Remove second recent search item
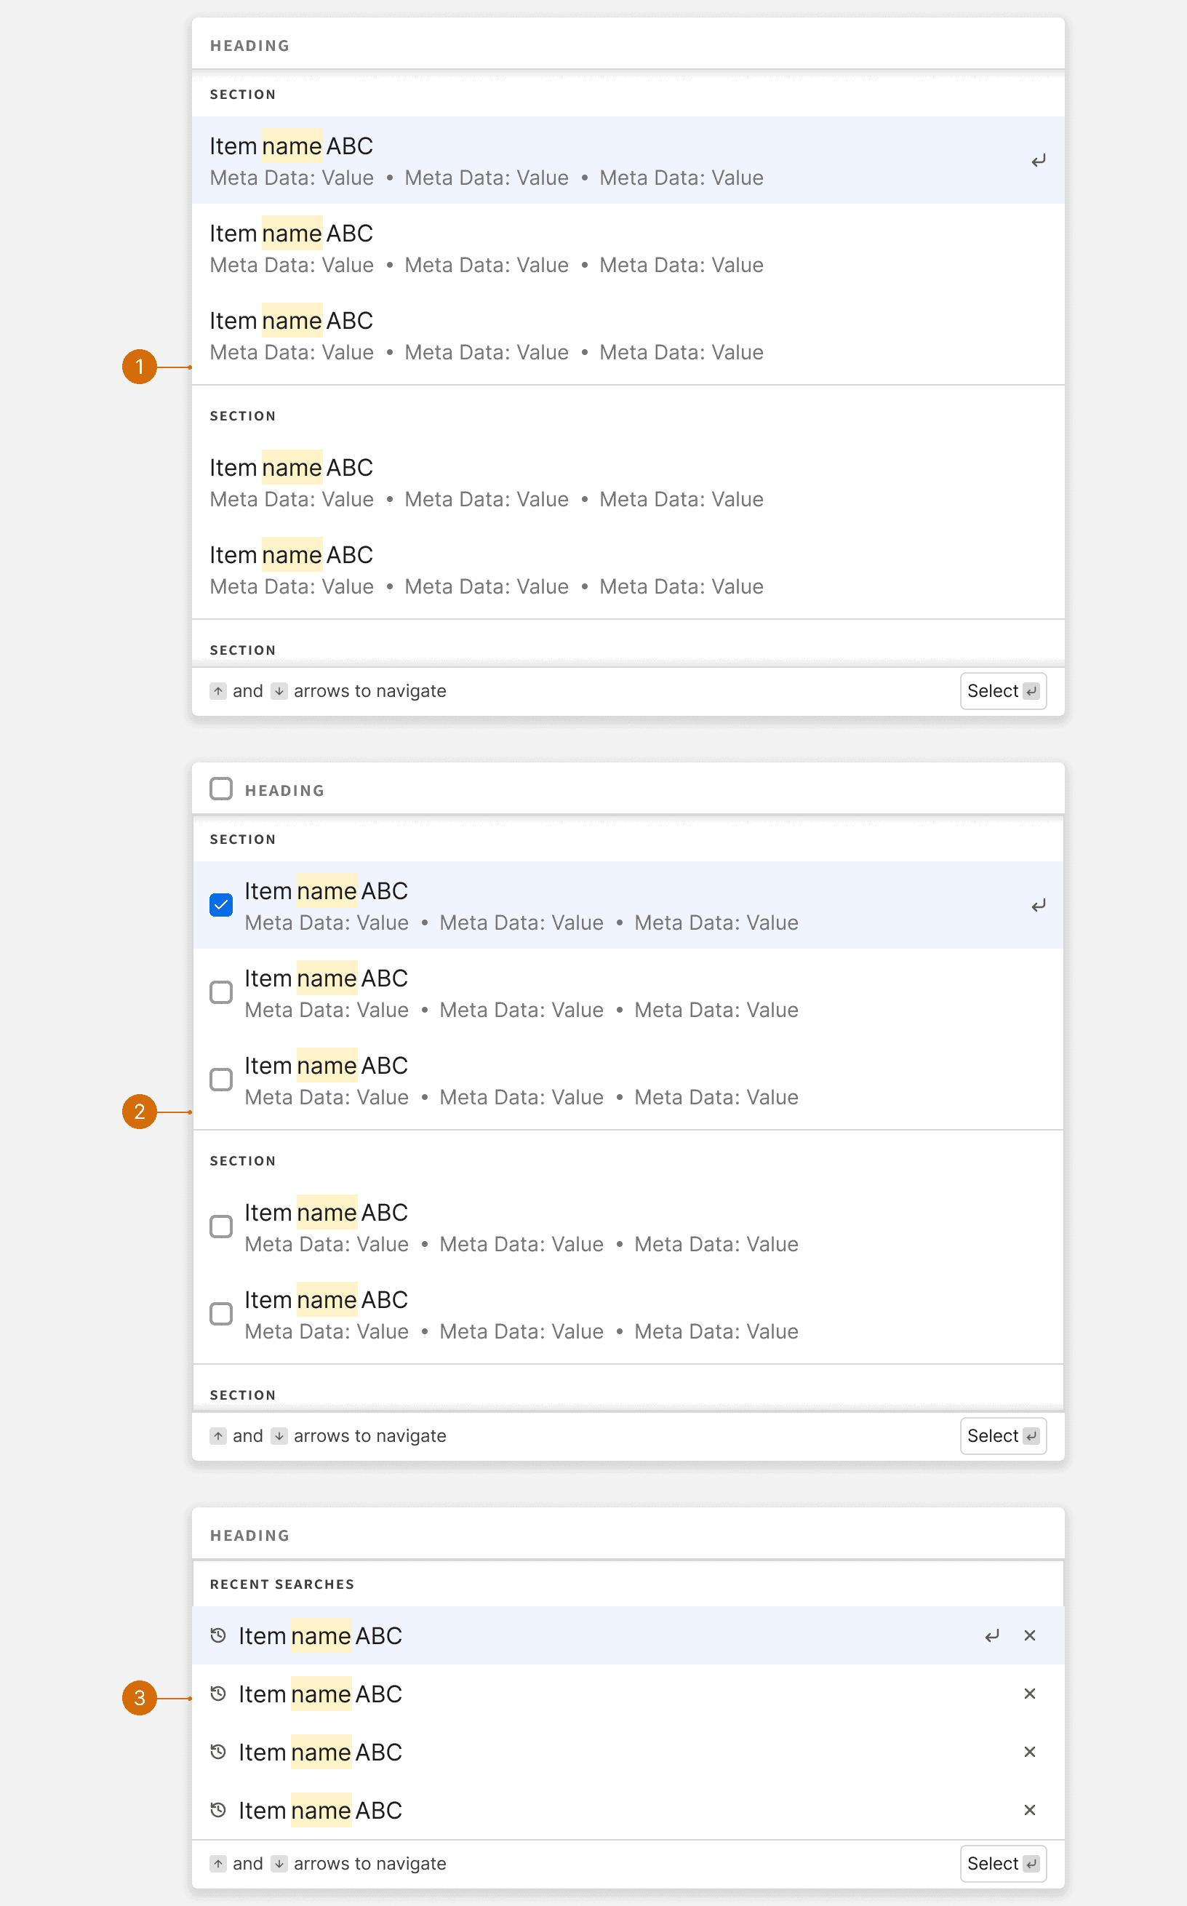The width and height of the screenshot is (1187, 1906). coord(1029,1694)
